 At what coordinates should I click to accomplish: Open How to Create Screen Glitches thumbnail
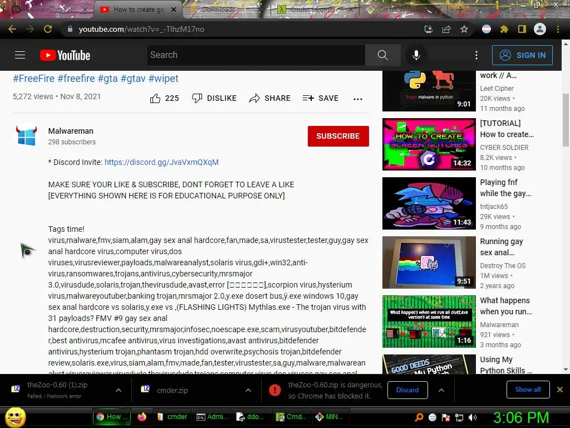429,144
